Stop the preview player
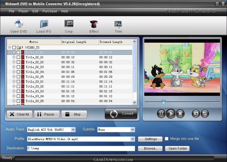 coord(180,114)
